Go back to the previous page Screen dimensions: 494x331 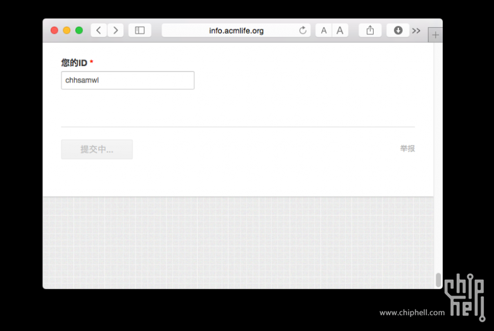coord(99,30)
